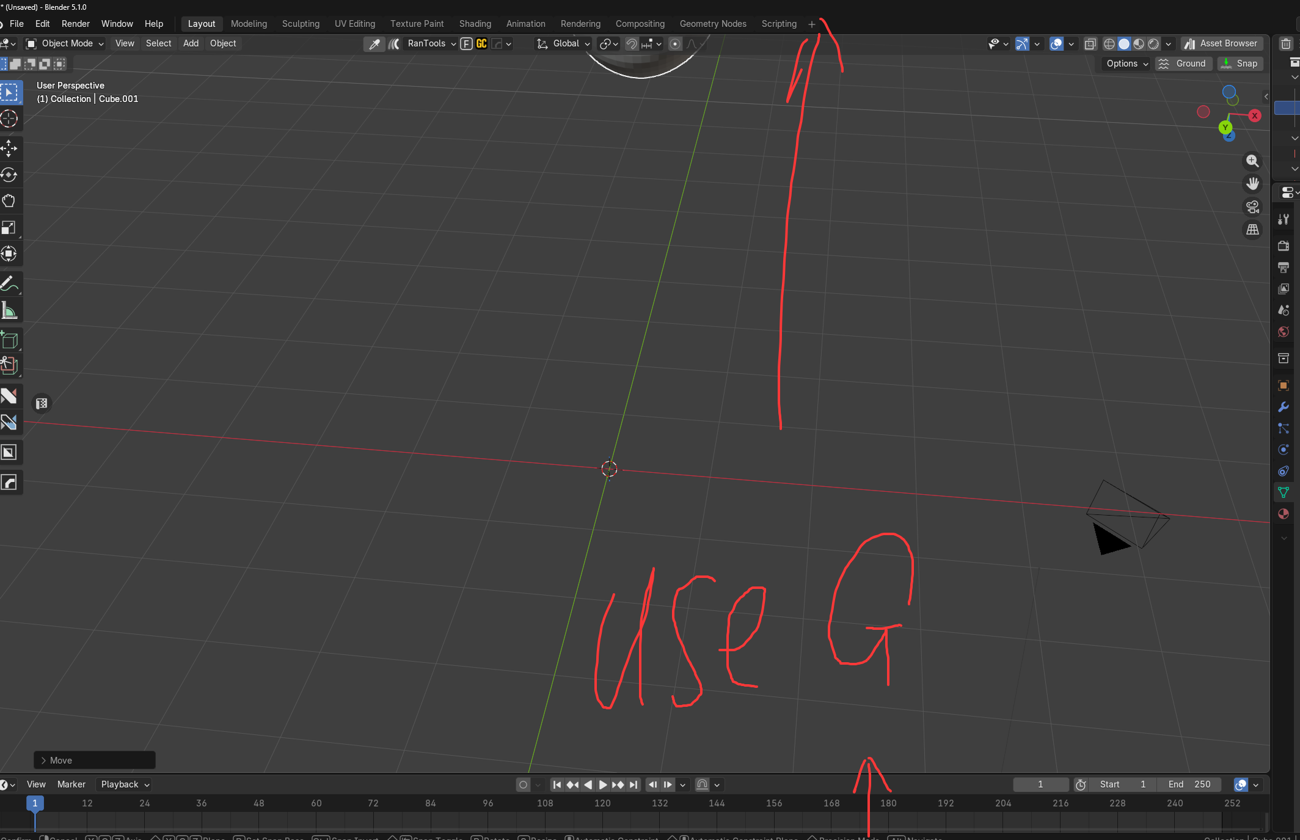Toggle auto keying record button
This screenshot has width=1300, height=840.
523,784
